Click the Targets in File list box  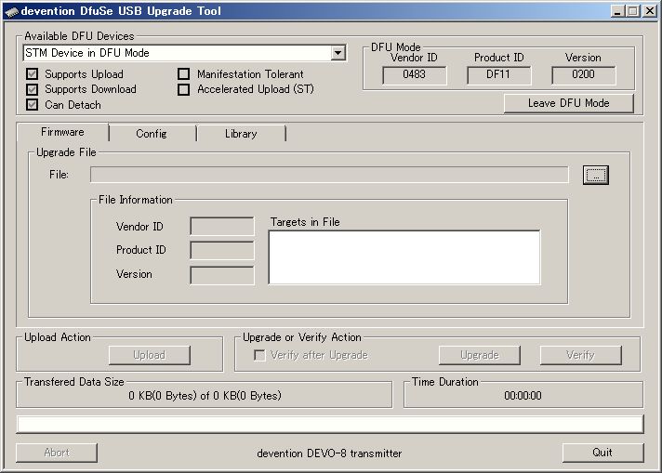pos(404,257)
